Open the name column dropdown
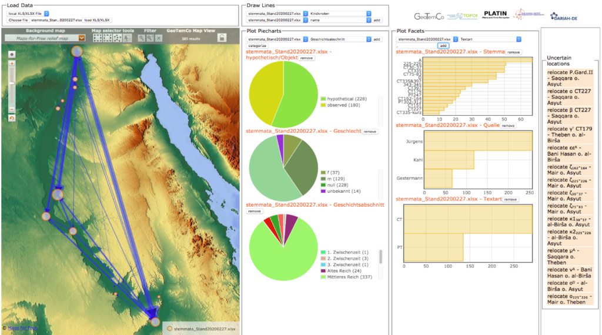This screenshot has width=602, height=335. click(x=340, y=20)
